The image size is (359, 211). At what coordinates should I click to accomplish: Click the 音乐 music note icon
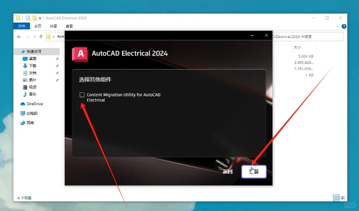point(25,94)
